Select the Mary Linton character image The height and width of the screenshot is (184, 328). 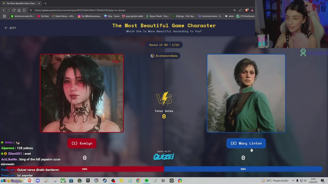tap(246, 93)
